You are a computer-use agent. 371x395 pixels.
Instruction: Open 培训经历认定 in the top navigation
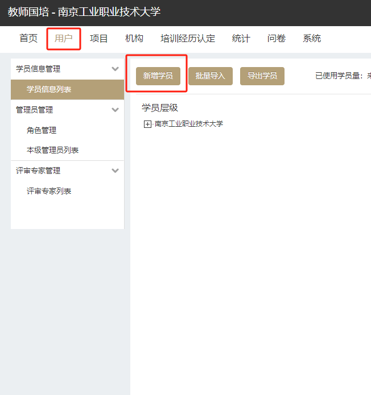(x=188, y=39)
